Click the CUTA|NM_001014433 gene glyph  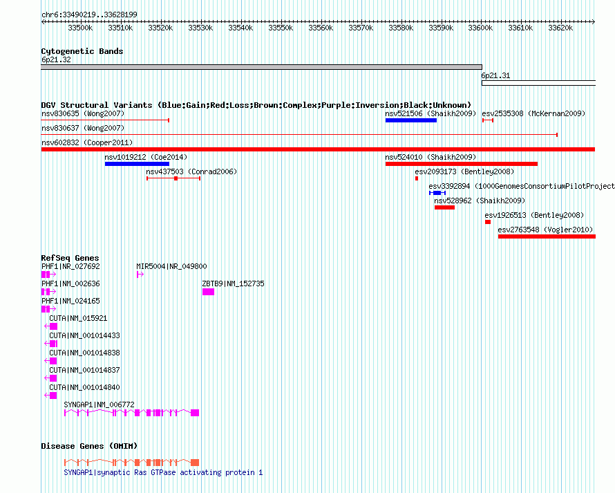tap(50, 344)
